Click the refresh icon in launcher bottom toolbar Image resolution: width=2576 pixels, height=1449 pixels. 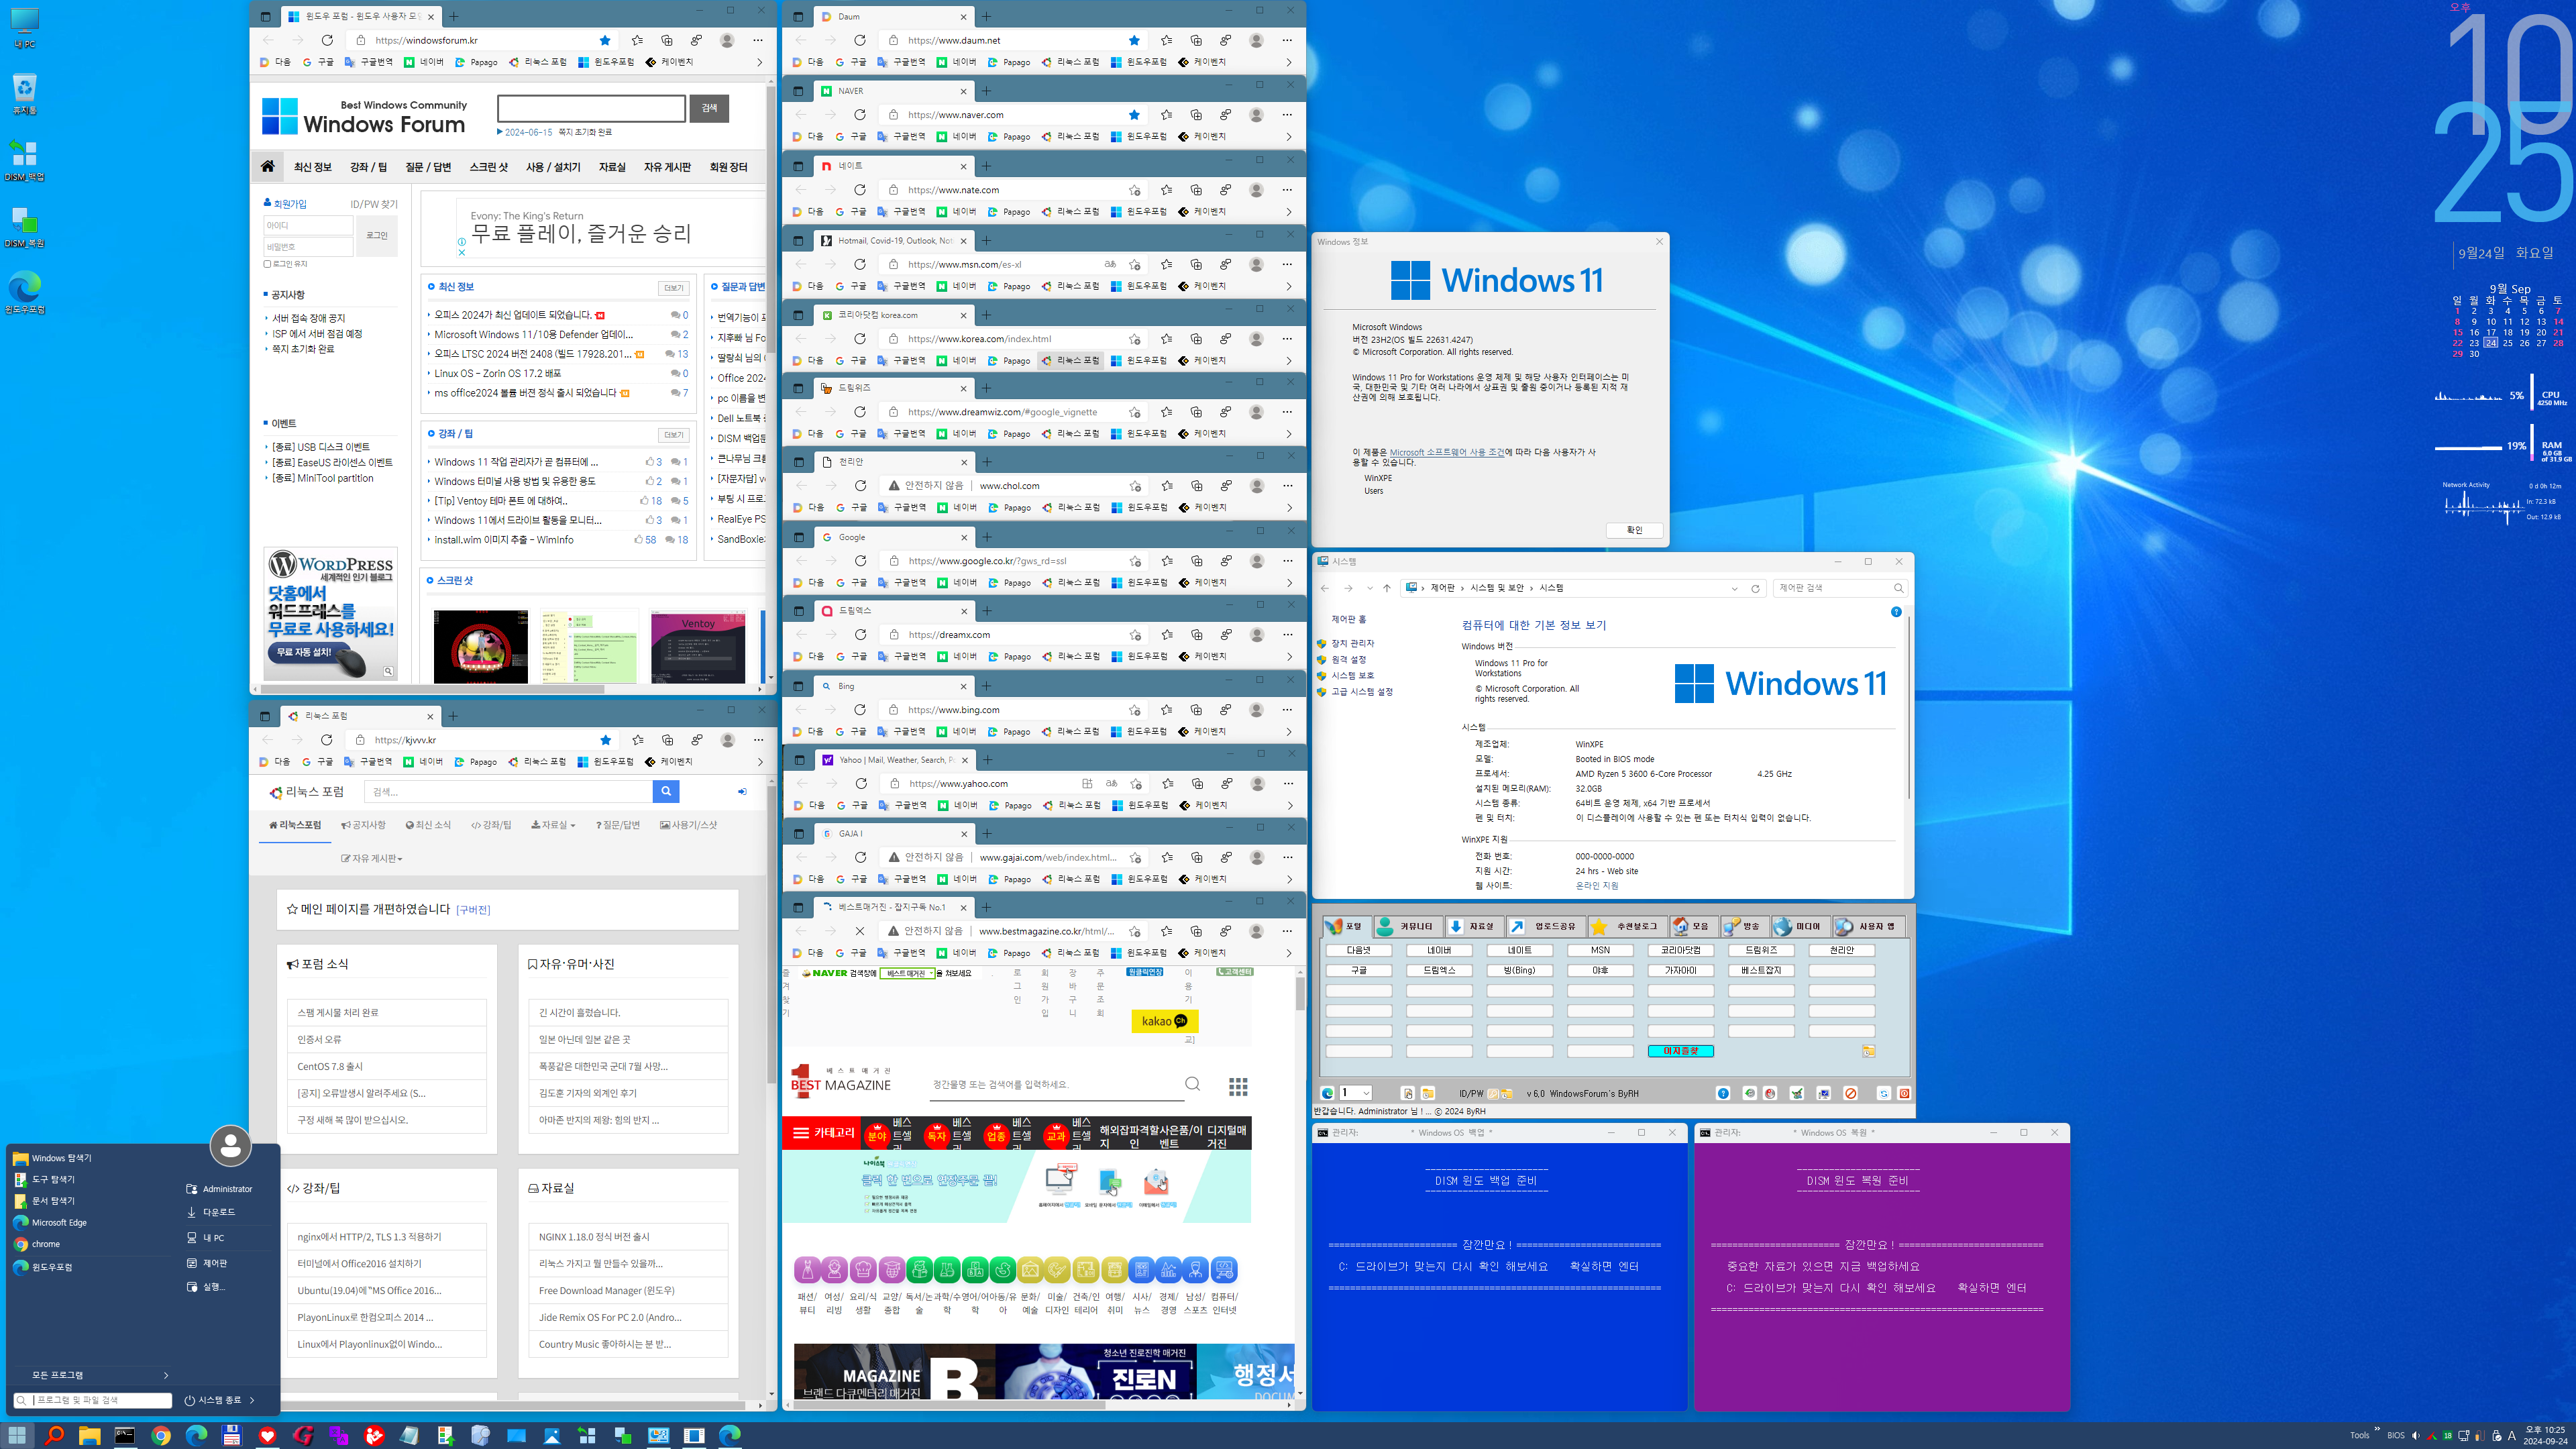(1883, 1093)
